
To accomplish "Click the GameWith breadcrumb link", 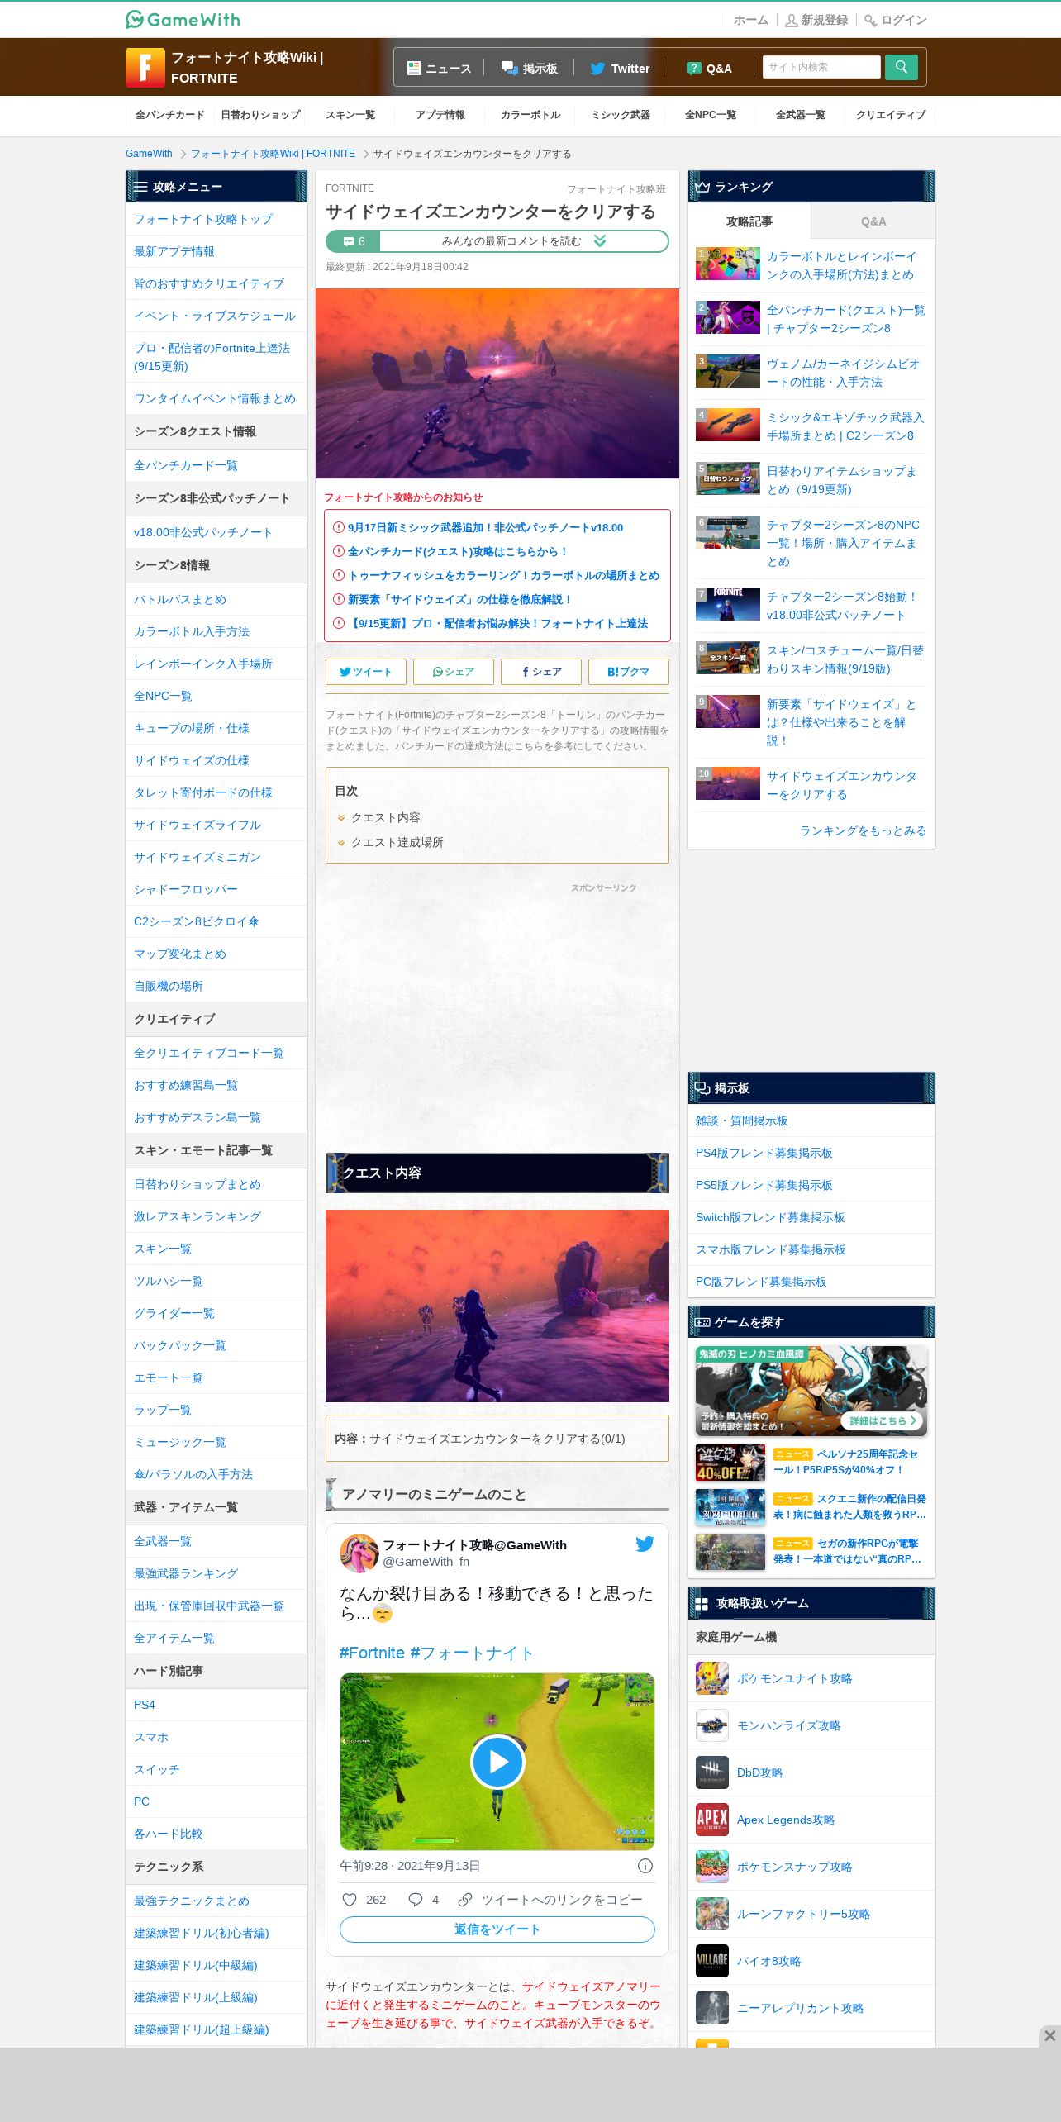I will [x=149, y=154].
